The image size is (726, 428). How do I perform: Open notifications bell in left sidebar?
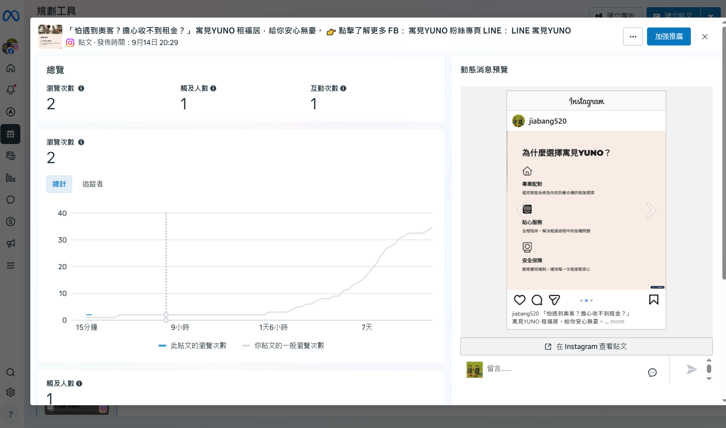(11, 90)
